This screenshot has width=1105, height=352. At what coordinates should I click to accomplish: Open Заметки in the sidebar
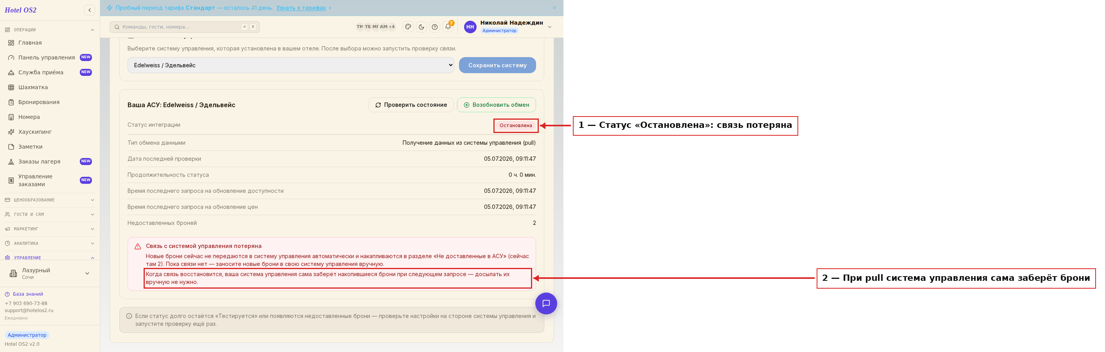[50, 147]
